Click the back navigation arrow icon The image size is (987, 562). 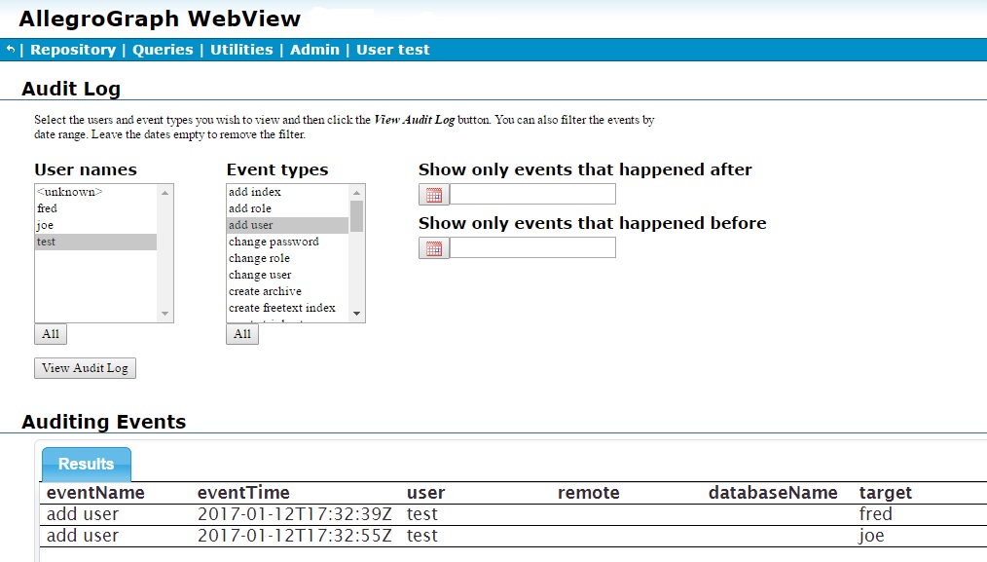[x=10, y=49]
